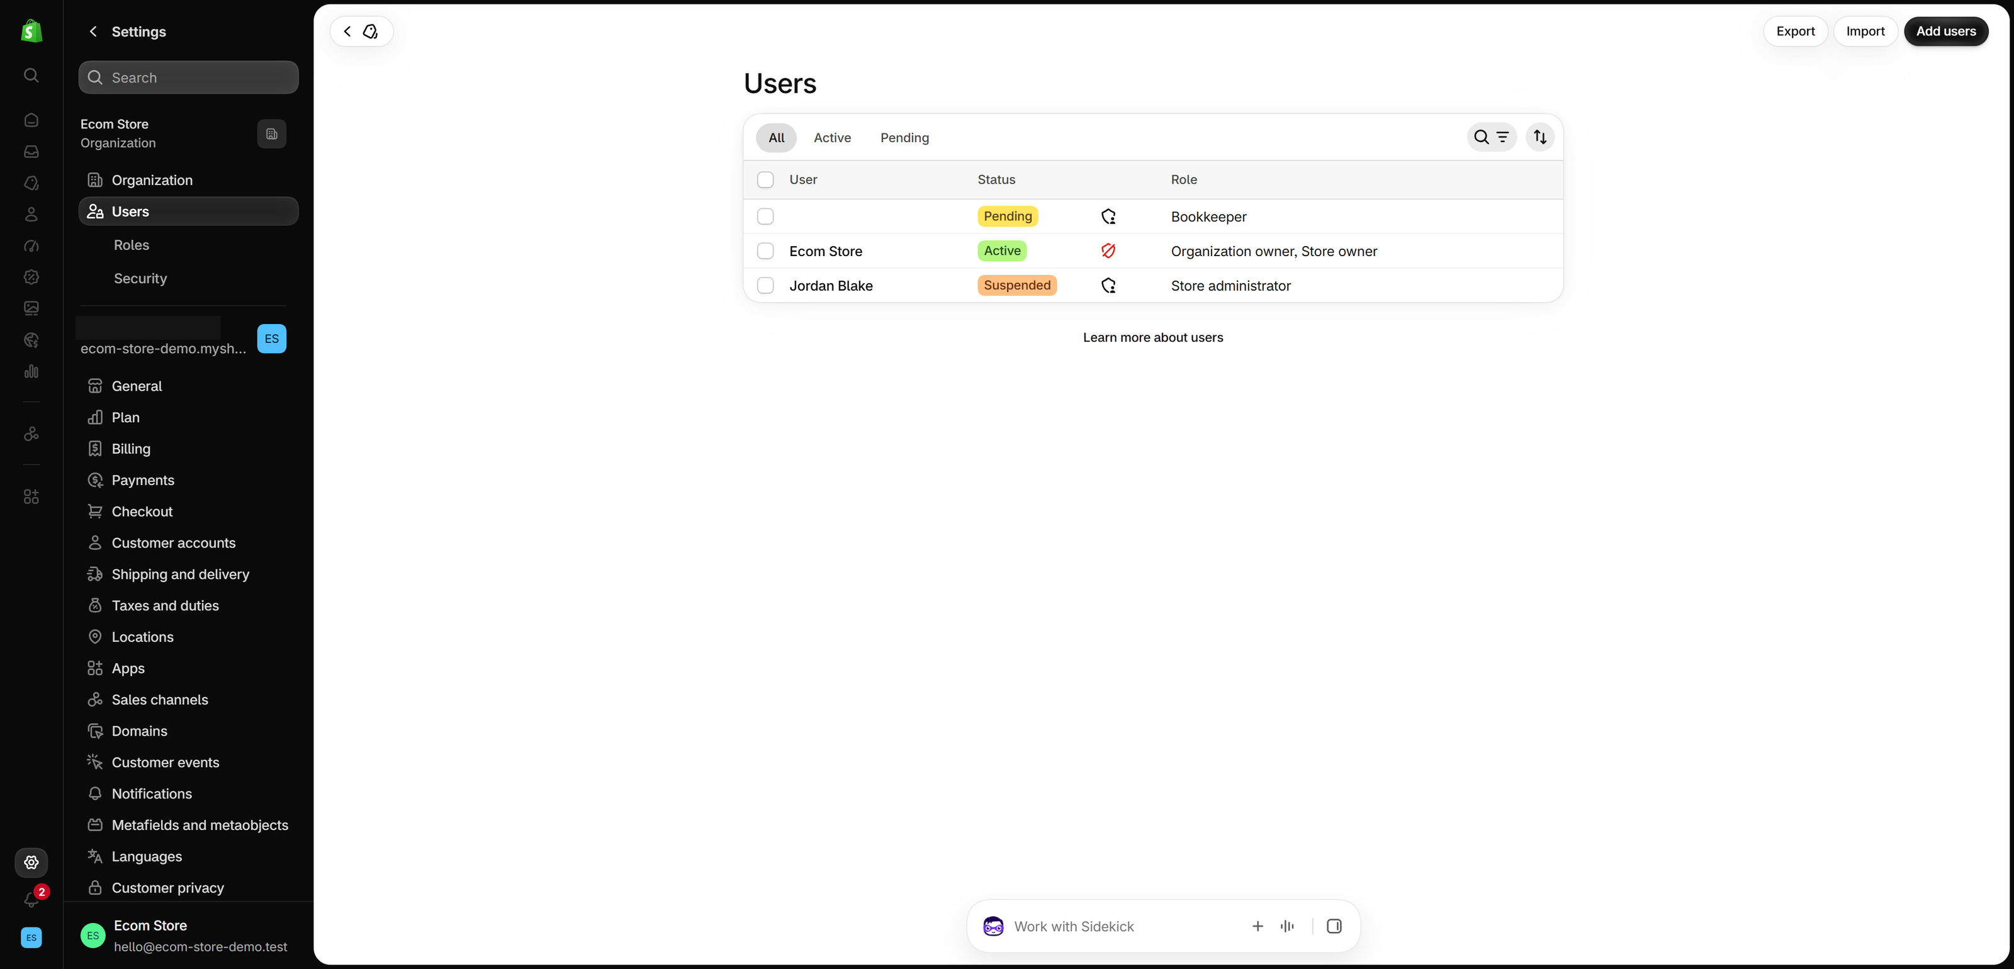Screen dimensions: 2014x969
Task: Click Sidekick plus attachment icon
Action: 1257,926
